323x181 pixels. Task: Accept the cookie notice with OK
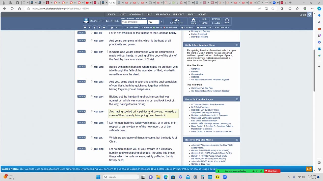click(x=309, y=169)
